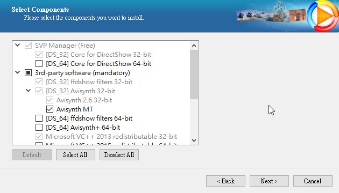Click the Deselect All button
The image size is (339, 193).
click(119, 154)
